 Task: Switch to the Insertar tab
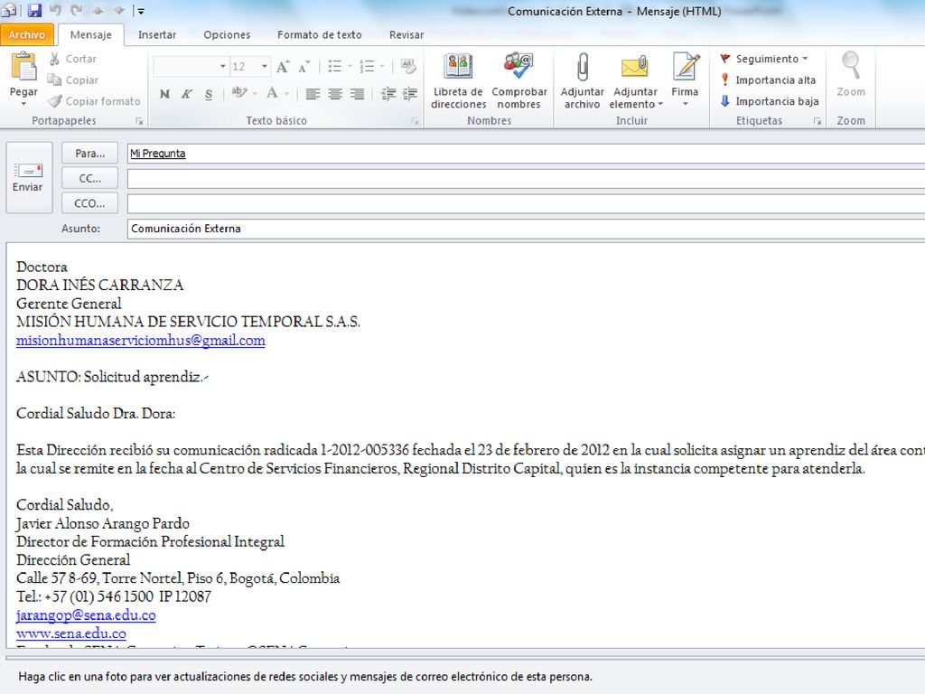157,35
